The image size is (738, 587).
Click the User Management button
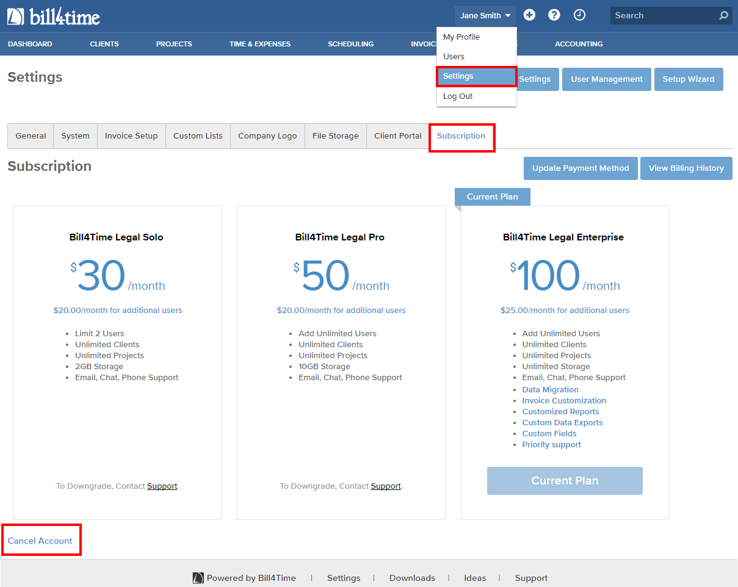[x=607, y=79]
